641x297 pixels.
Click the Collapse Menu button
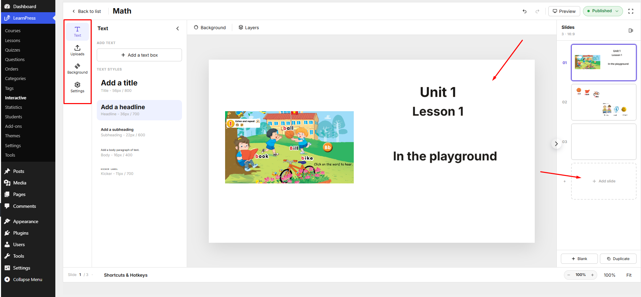click(x=28, y=279)
